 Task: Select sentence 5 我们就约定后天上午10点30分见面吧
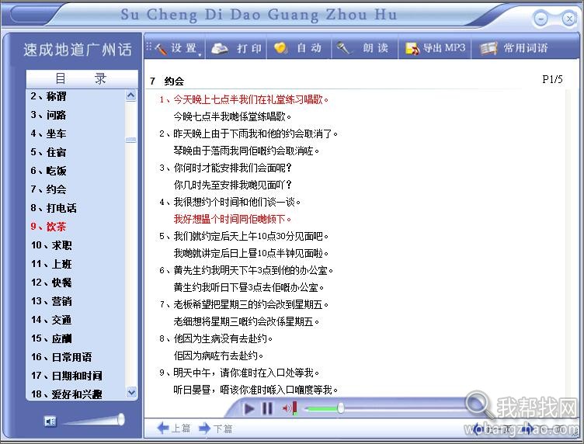(244, 236)
